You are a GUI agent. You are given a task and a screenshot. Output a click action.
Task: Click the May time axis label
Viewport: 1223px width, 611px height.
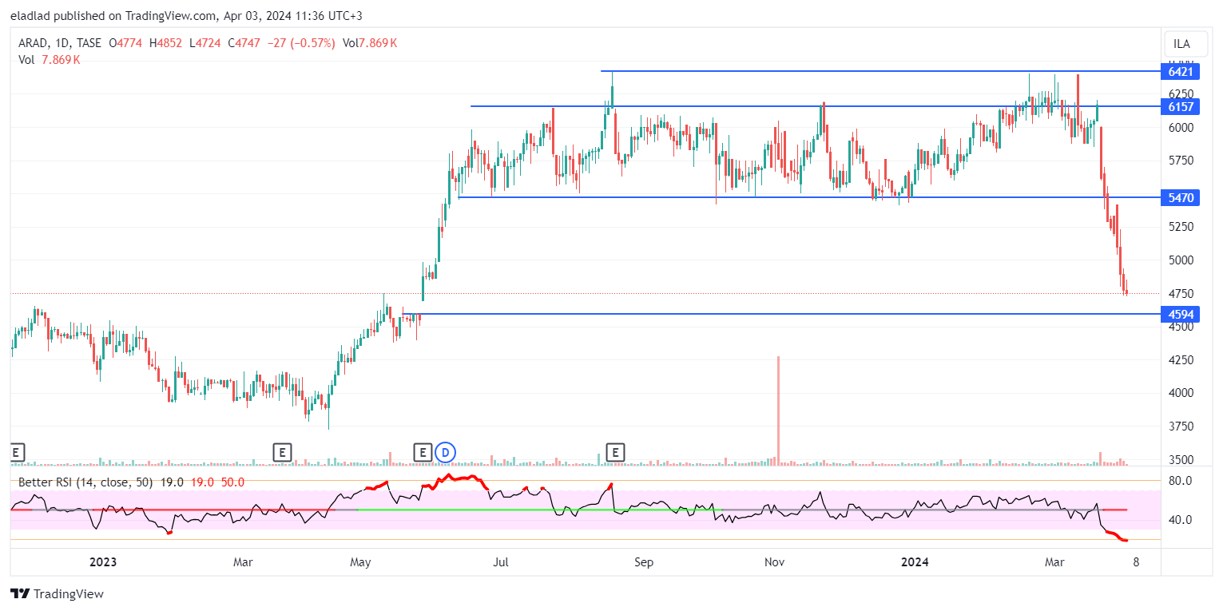tap(361, 562)
